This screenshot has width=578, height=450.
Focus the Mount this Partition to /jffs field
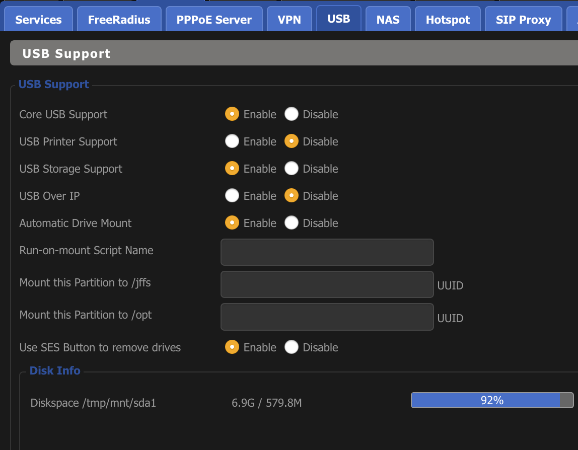(x=327, y=284)
